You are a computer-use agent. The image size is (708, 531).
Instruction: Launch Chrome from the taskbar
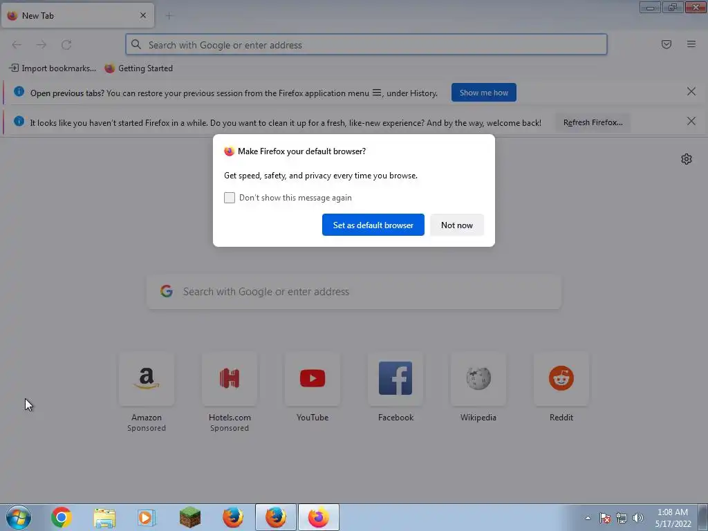click(62, 517)
